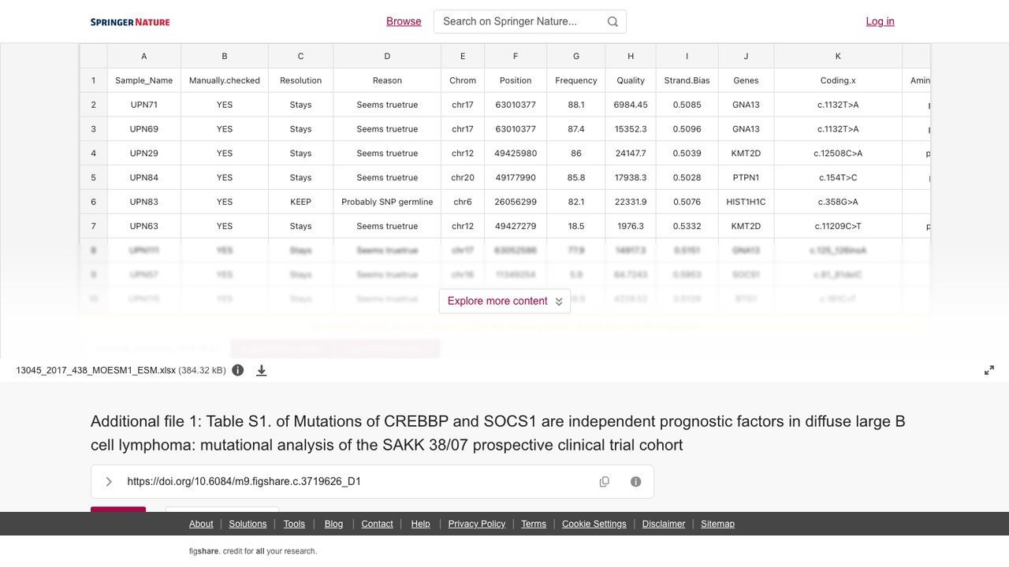Open the Browse link
This screenshot has width=1009, height=567.
click(404, 21)
